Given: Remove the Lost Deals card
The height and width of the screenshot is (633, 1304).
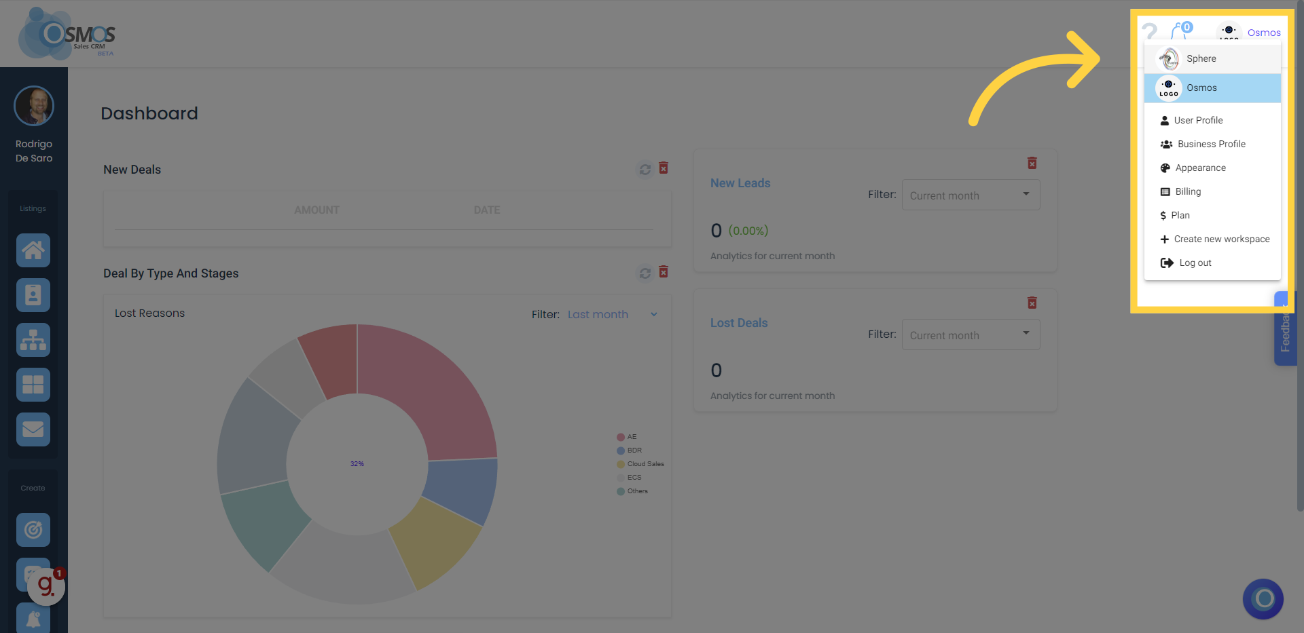Looking at the screenshot, I should pyautogui.click(x=1032, y=303).
